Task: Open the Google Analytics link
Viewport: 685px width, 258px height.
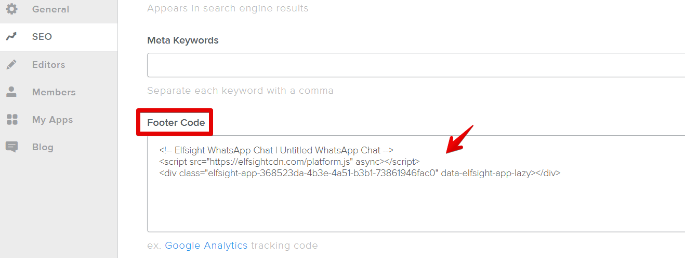Action: coord(206,246)
